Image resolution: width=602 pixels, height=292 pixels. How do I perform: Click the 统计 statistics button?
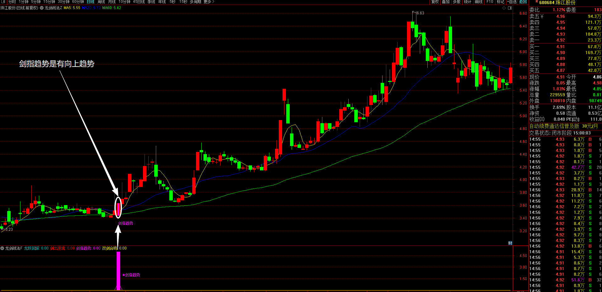click(x=467, y=2)
